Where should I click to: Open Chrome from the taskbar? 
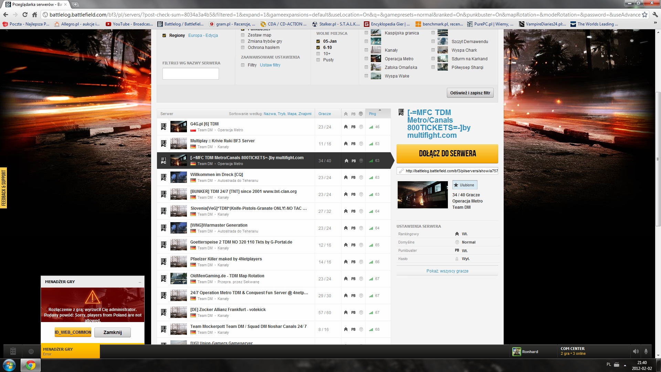click(x=31, y=365)
